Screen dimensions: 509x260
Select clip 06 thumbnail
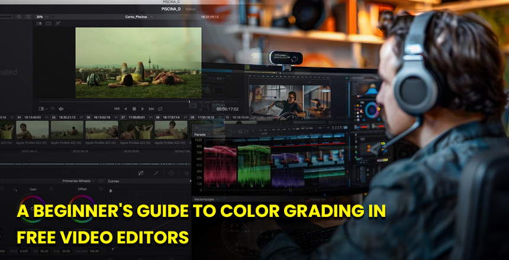(x=102, y=130)
